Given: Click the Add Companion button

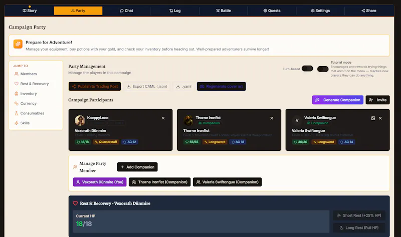Looking at the screenshot, I should [x=137, y=167].
